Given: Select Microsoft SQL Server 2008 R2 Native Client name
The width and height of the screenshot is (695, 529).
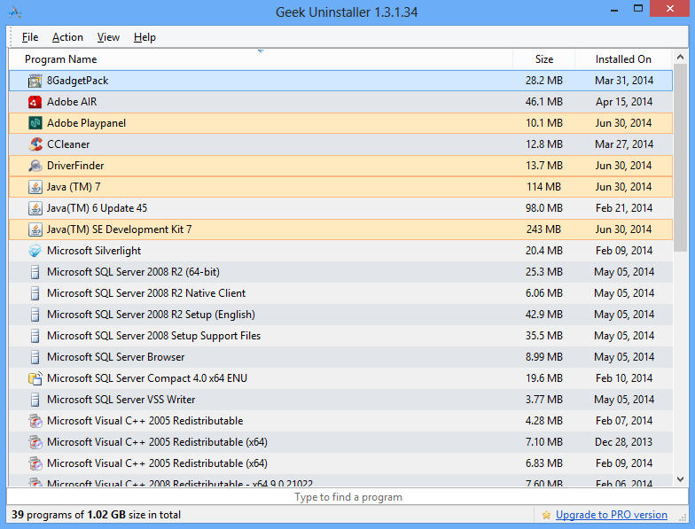Looking at the screenshot, I should (146, 293).
